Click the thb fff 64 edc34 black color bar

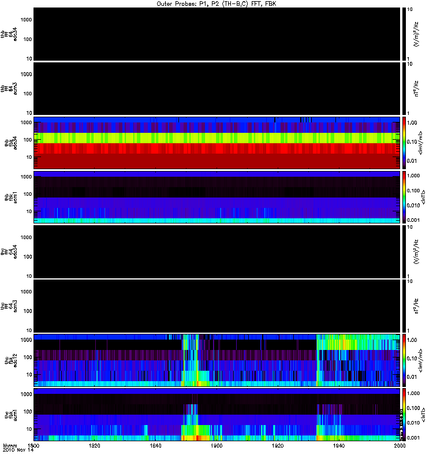click(404, 34)
